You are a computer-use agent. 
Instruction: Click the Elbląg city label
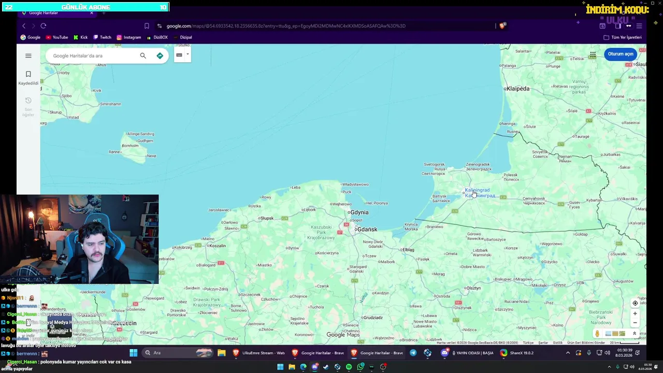pyautogui.click(x=408, y=250)
